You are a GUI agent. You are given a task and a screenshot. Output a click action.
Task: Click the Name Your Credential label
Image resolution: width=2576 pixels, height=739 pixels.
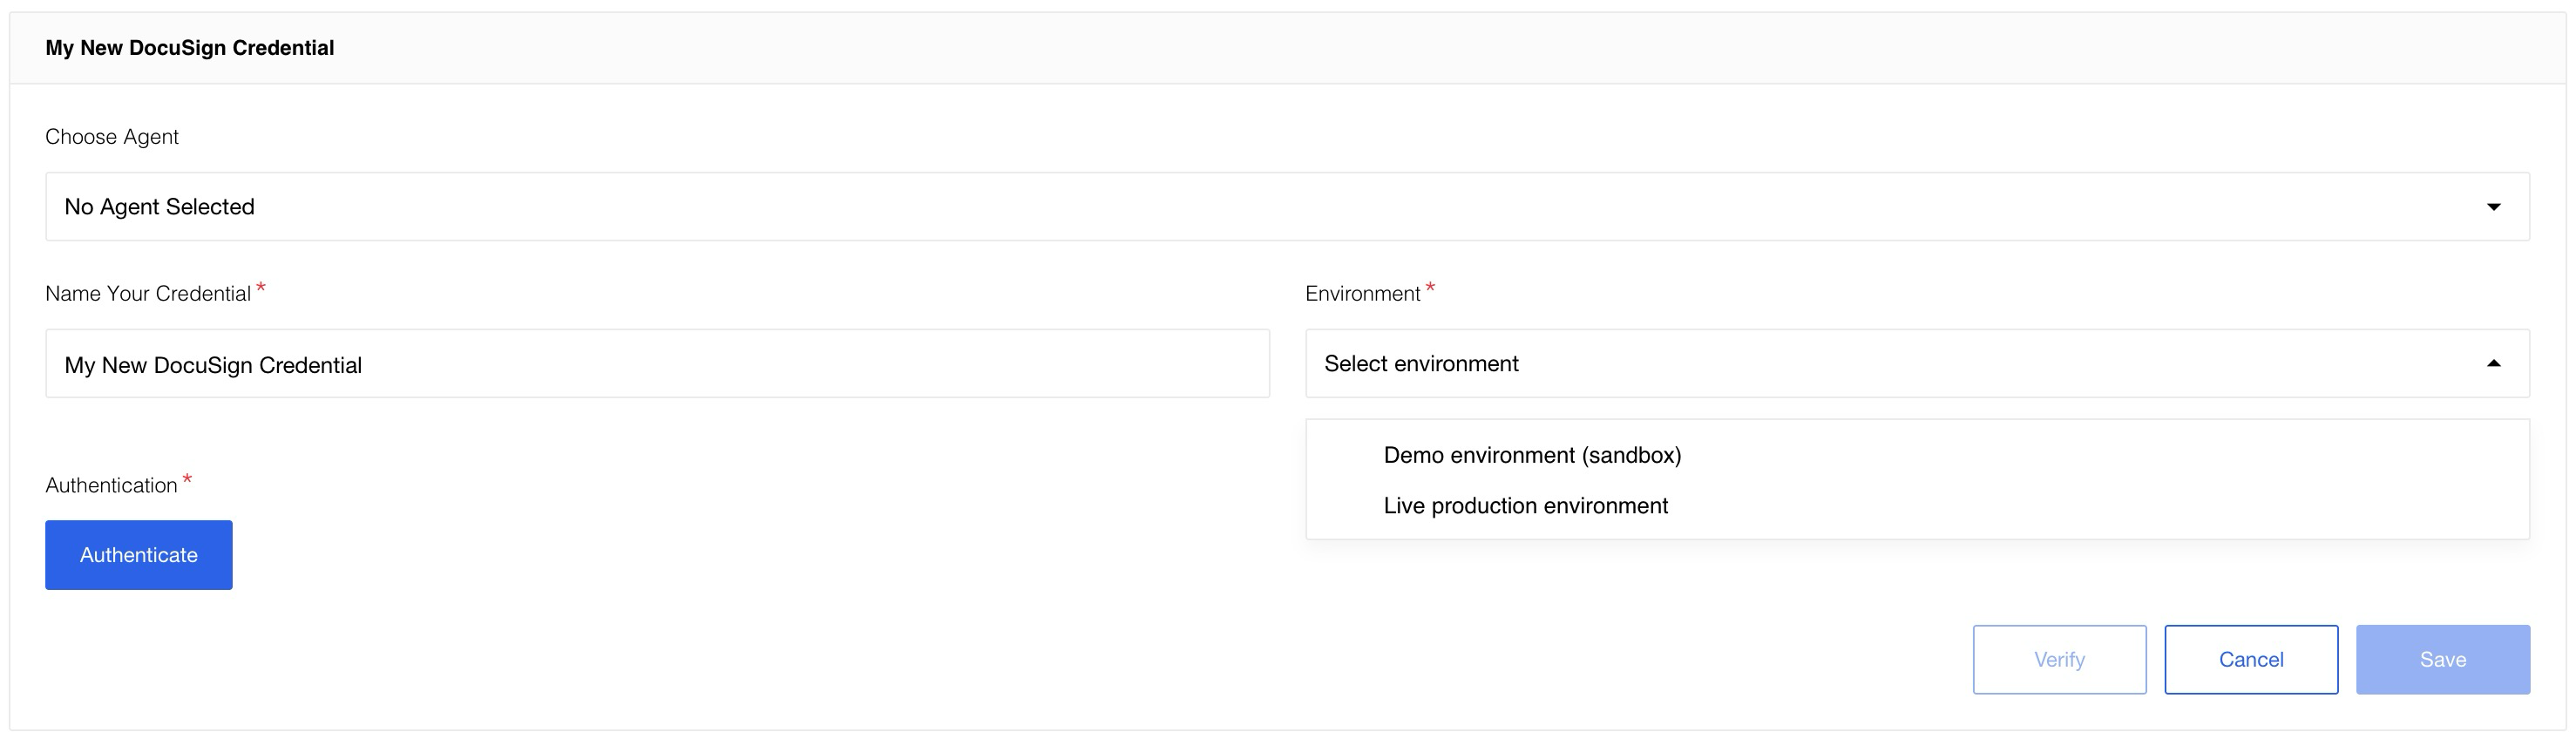148,294
